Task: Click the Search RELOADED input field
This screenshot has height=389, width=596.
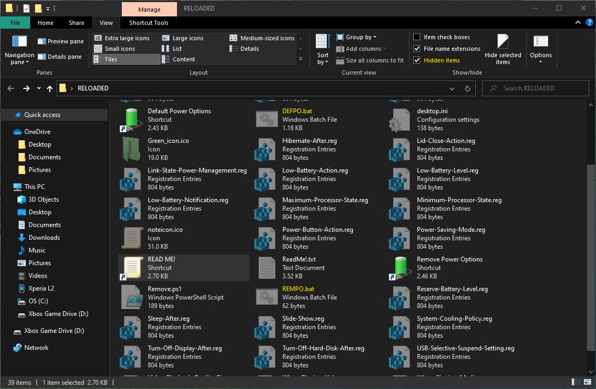Action: click(535, 88)
